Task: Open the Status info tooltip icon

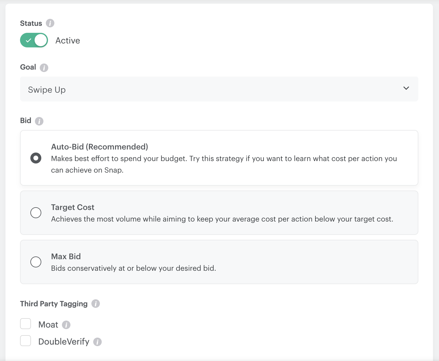Action: (x=50, y=23)
